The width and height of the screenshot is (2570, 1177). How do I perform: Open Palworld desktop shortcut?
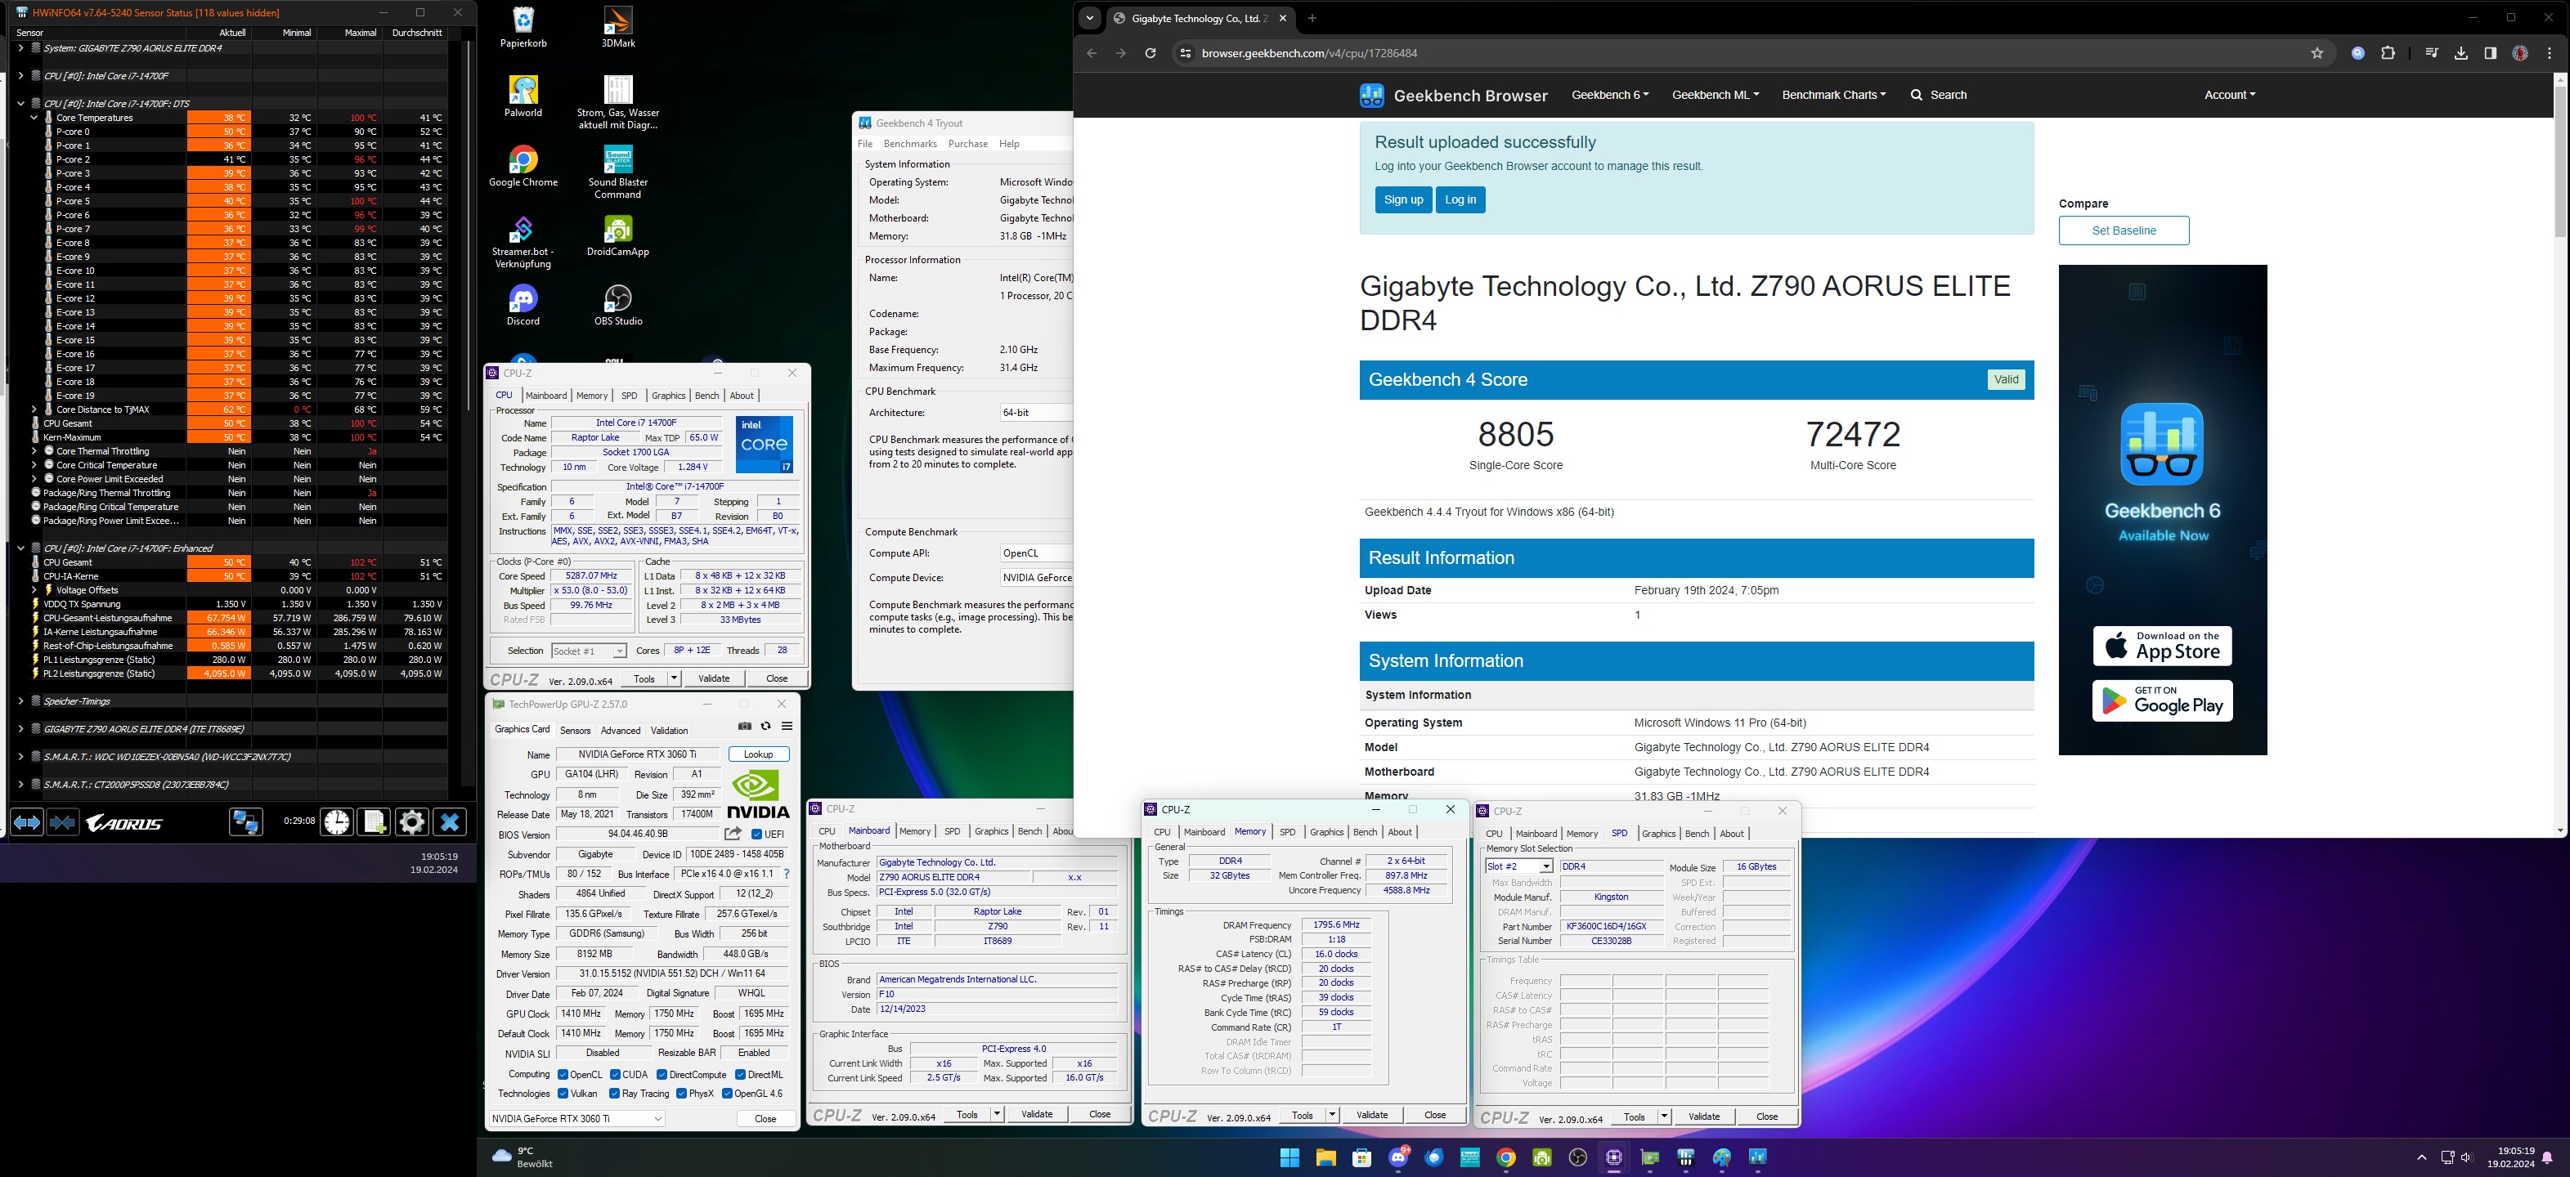click(523, 96)
